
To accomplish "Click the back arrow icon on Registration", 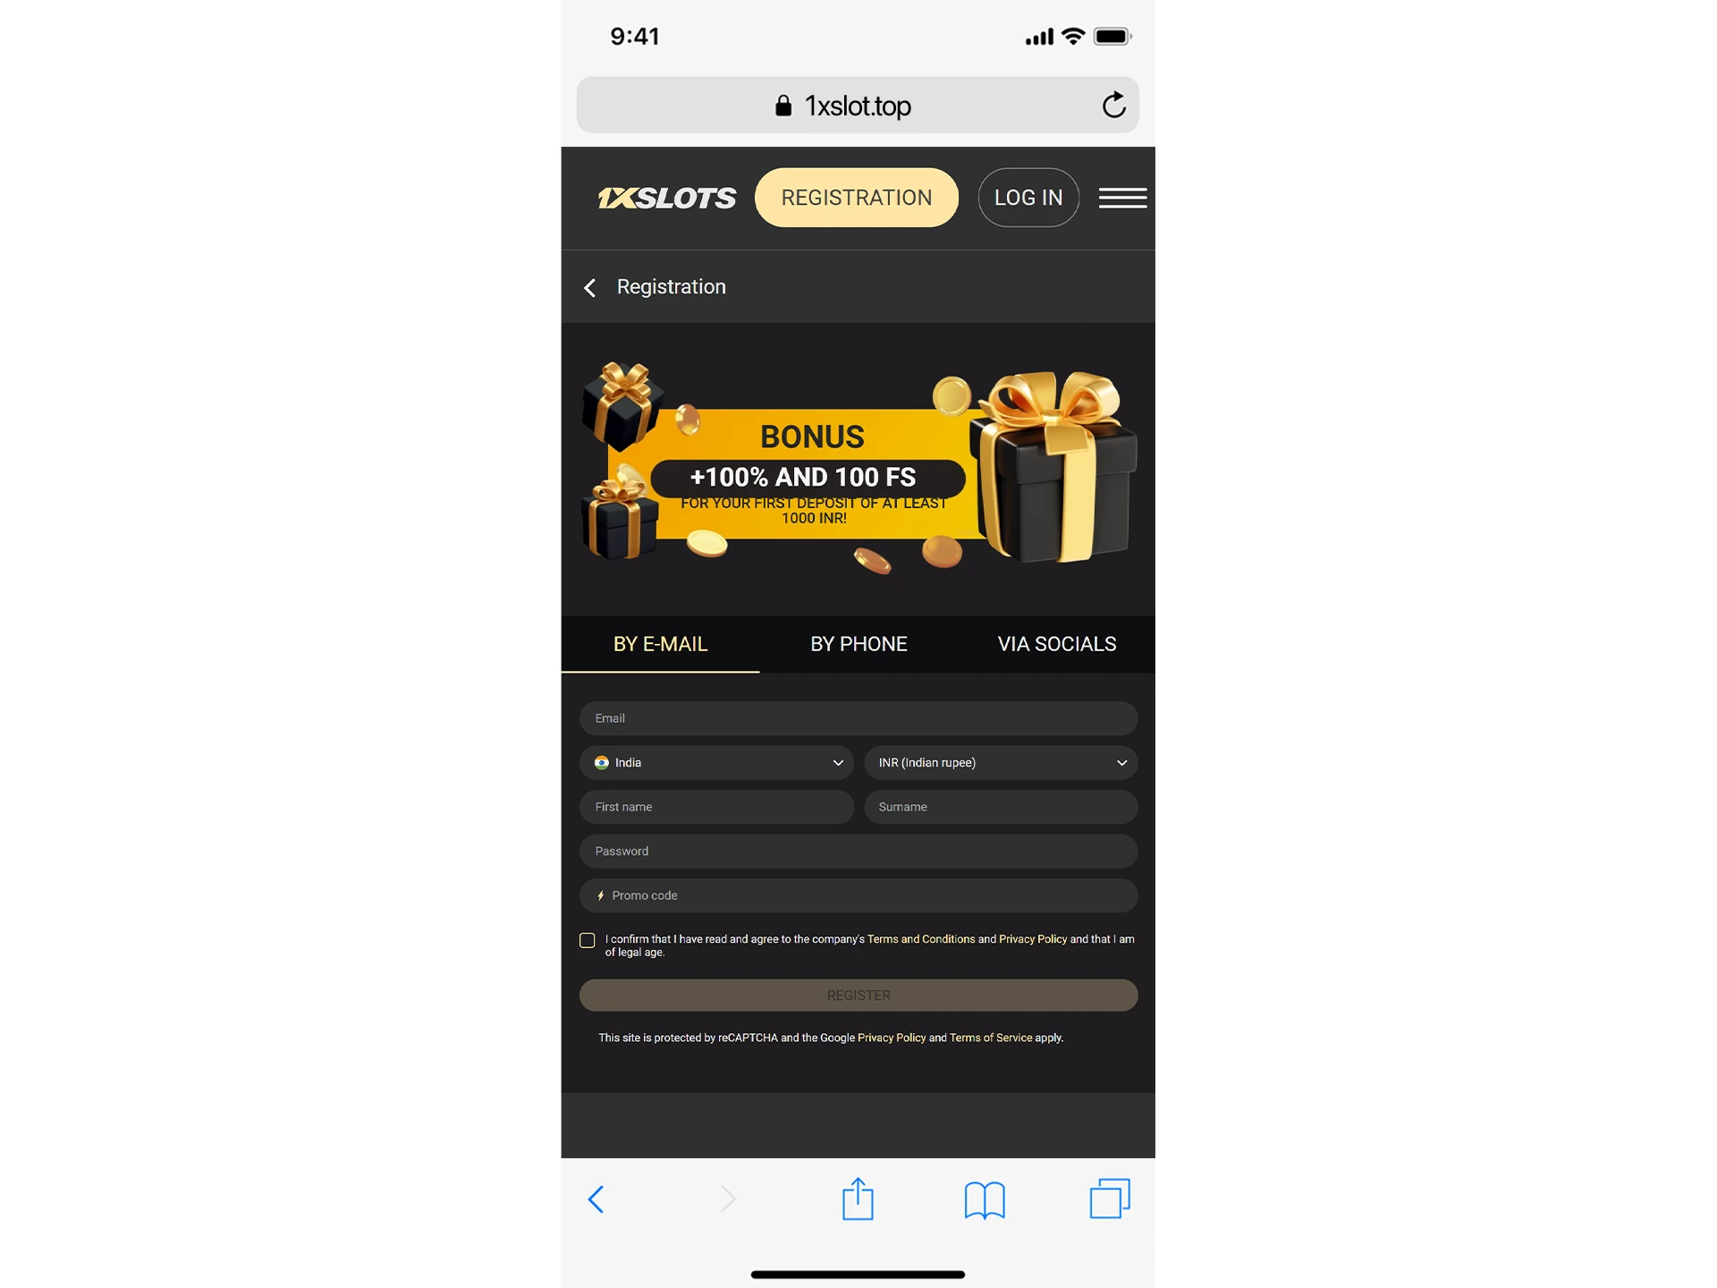I will click(x=589, y=287).
